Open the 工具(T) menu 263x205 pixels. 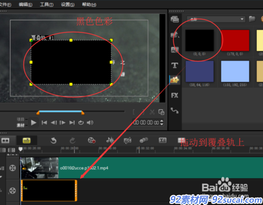tap(46, 4)
